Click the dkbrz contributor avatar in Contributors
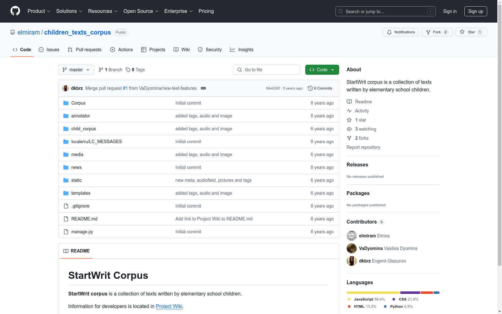 point(352,261)
